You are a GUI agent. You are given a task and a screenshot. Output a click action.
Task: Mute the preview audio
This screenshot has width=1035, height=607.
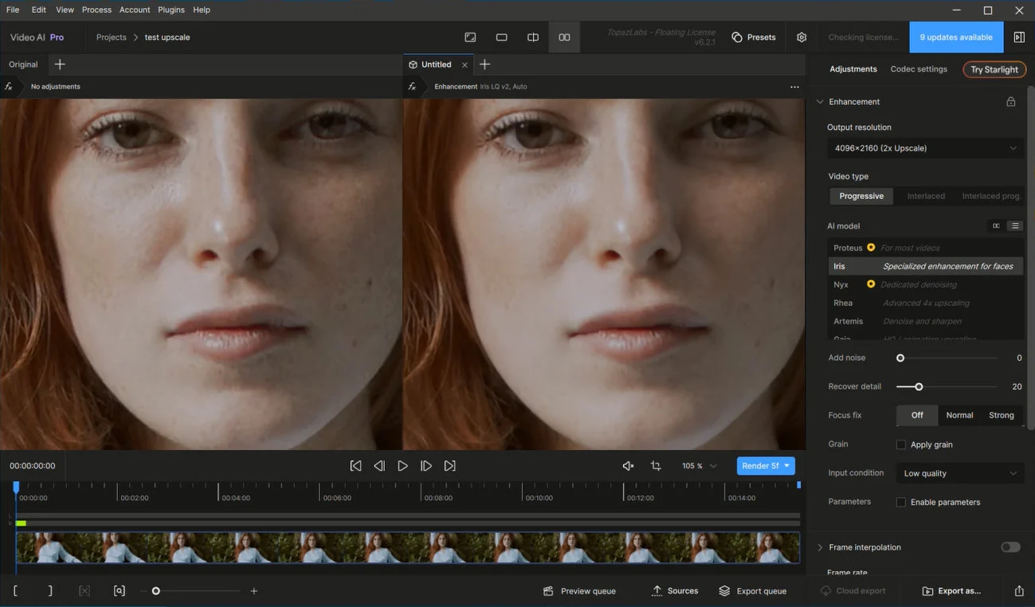628,466
